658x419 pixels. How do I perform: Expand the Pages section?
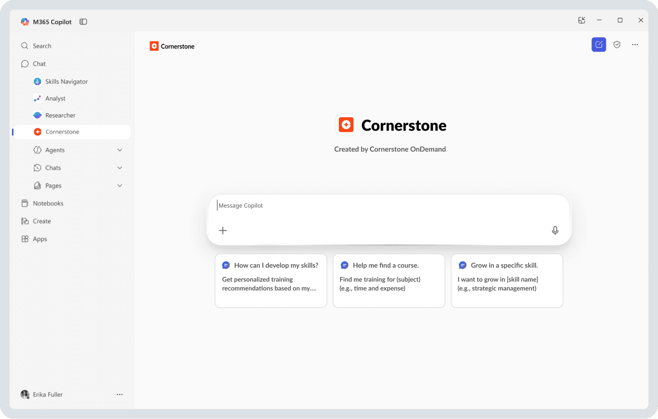[120, 185]
